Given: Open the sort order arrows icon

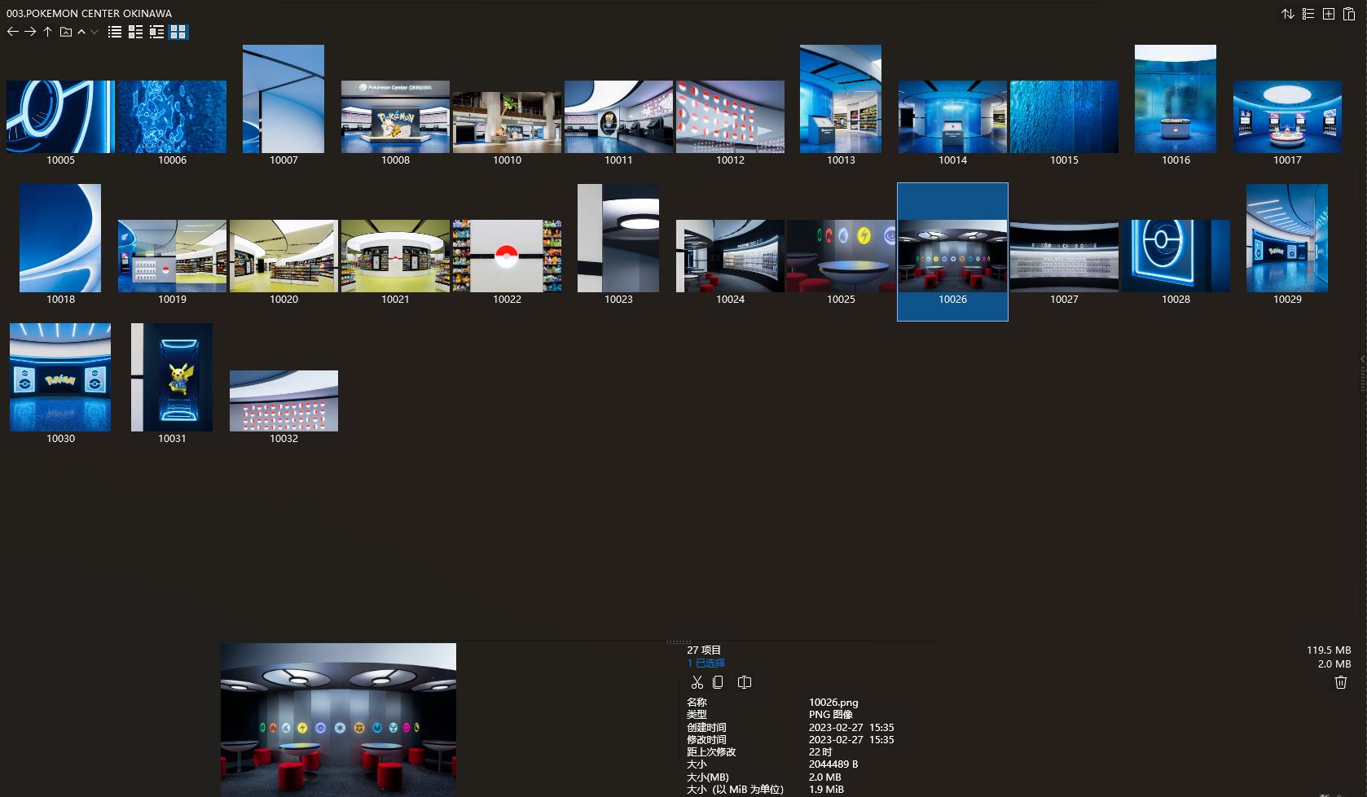Looking at the screenshot, I should point(1288,14).
